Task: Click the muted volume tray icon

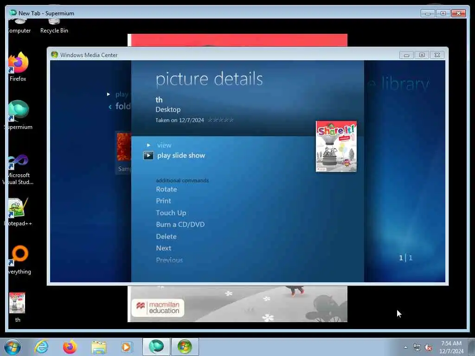Action: [428, 348]
